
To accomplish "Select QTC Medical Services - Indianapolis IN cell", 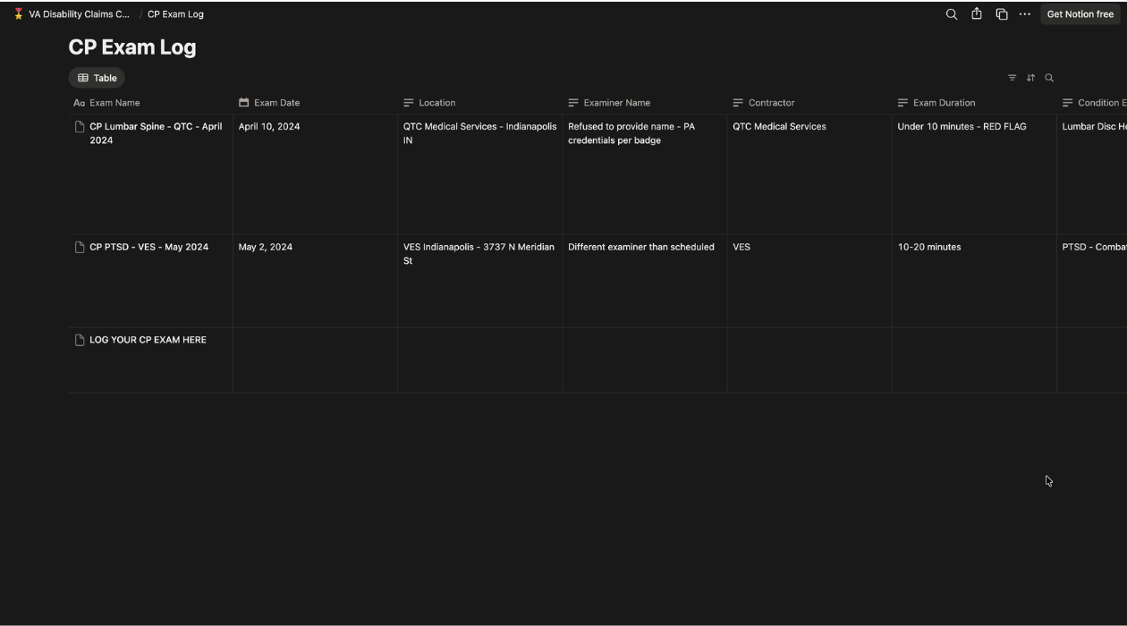I will (479, 174).
